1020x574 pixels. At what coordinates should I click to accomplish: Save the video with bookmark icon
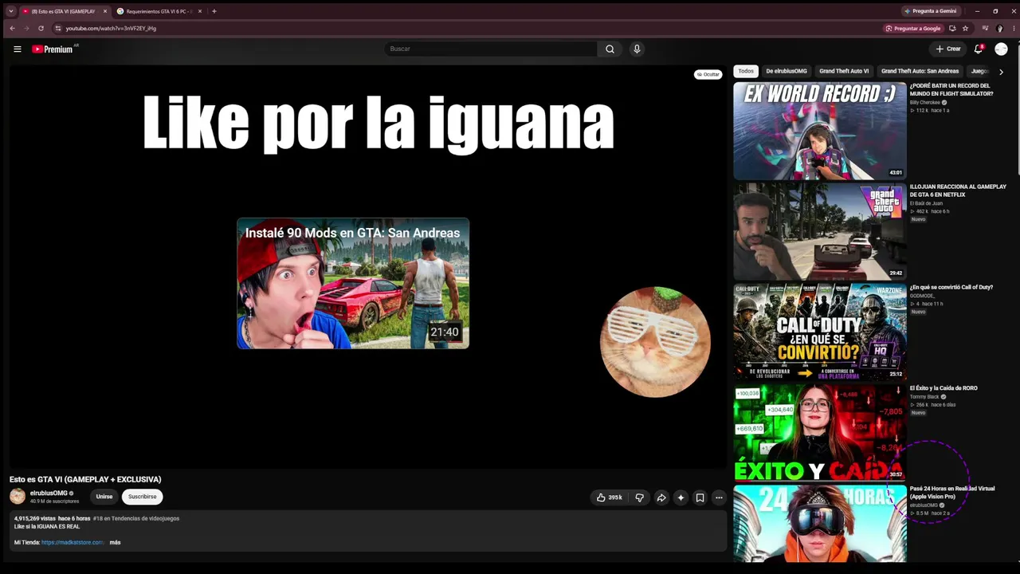coord(700,497)
